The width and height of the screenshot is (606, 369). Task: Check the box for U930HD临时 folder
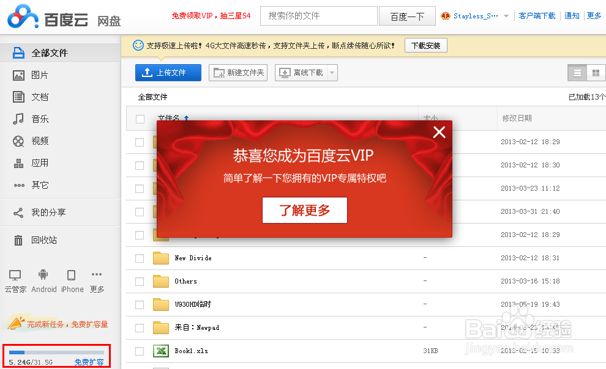(x=140, y=305)
